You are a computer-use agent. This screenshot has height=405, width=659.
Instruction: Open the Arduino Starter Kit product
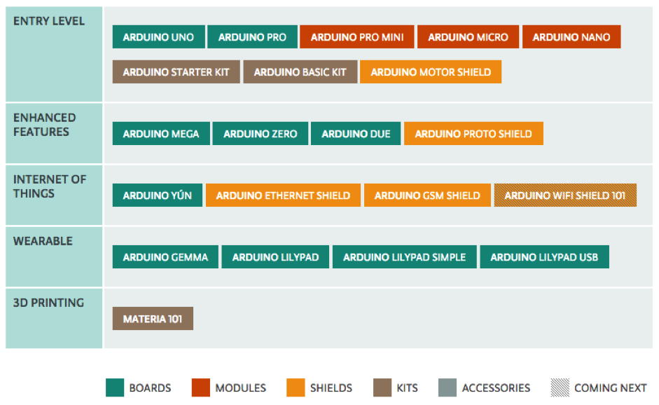point(176,72)
